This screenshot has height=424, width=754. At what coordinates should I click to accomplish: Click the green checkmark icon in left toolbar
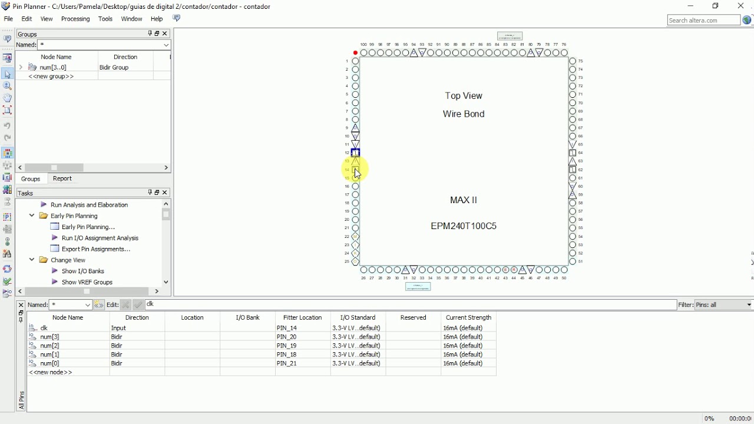click(8, 281)
